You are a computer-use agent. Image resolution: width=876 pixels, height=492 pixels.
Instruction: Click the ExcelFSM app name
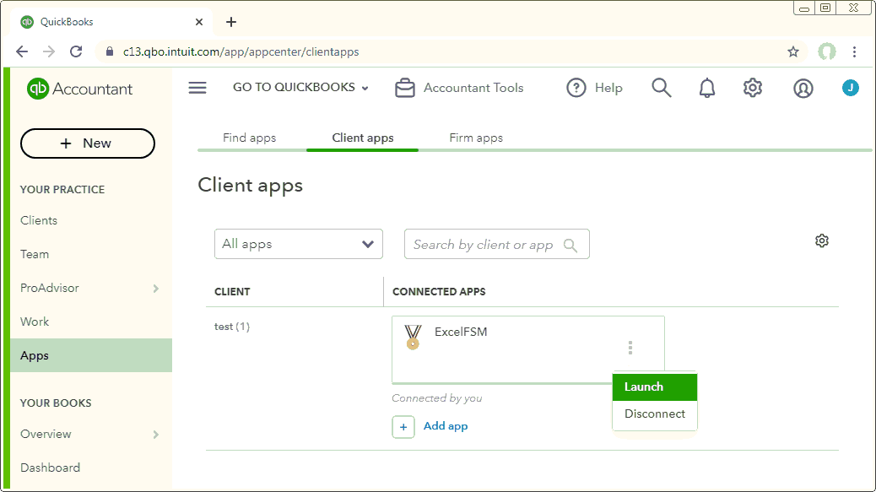[x=461, y=332]
